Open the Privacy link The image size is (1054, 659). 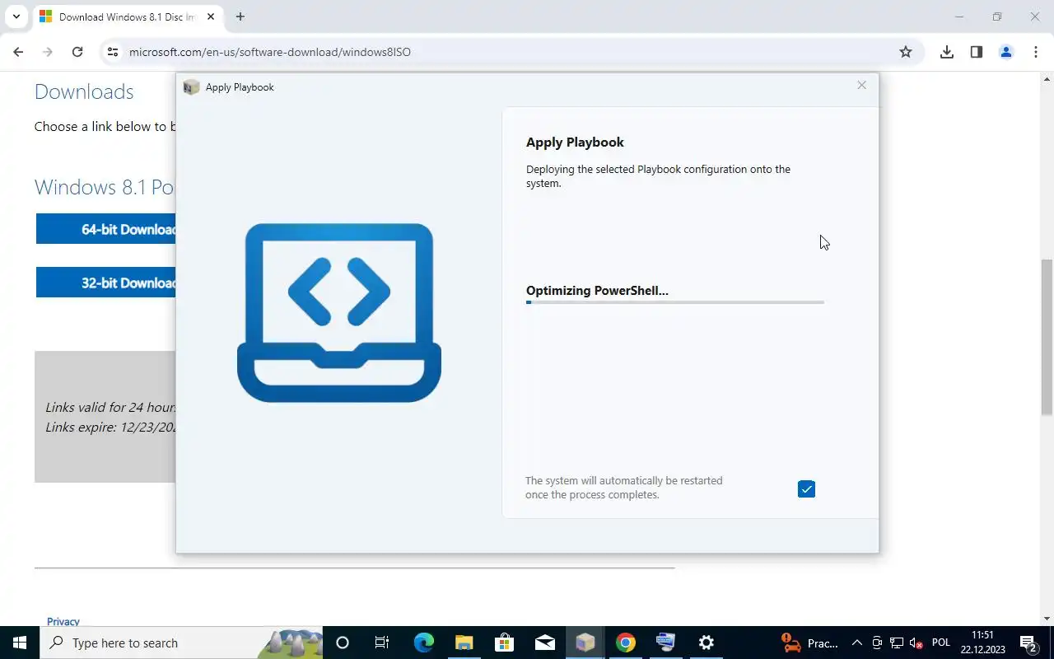pyautogui.click(x=63, y=621)
